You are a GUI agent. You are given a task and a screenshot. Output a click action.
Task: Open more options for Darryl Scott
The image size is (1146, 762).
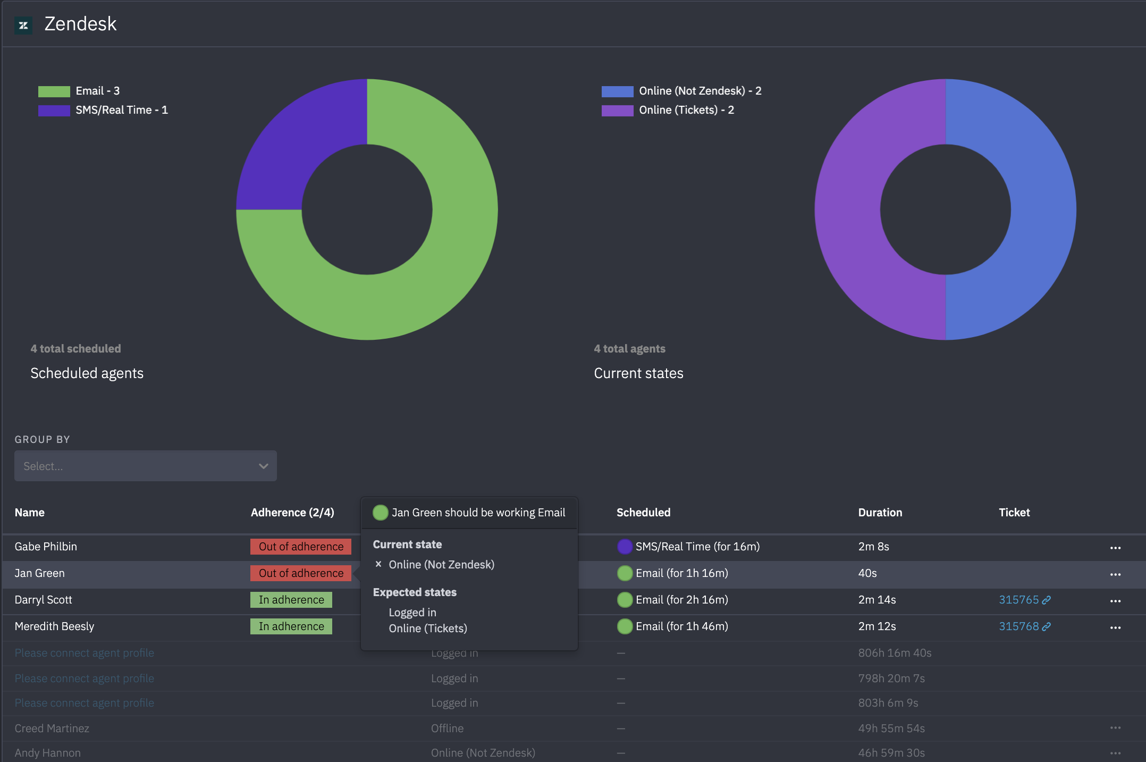(1115, 601)
